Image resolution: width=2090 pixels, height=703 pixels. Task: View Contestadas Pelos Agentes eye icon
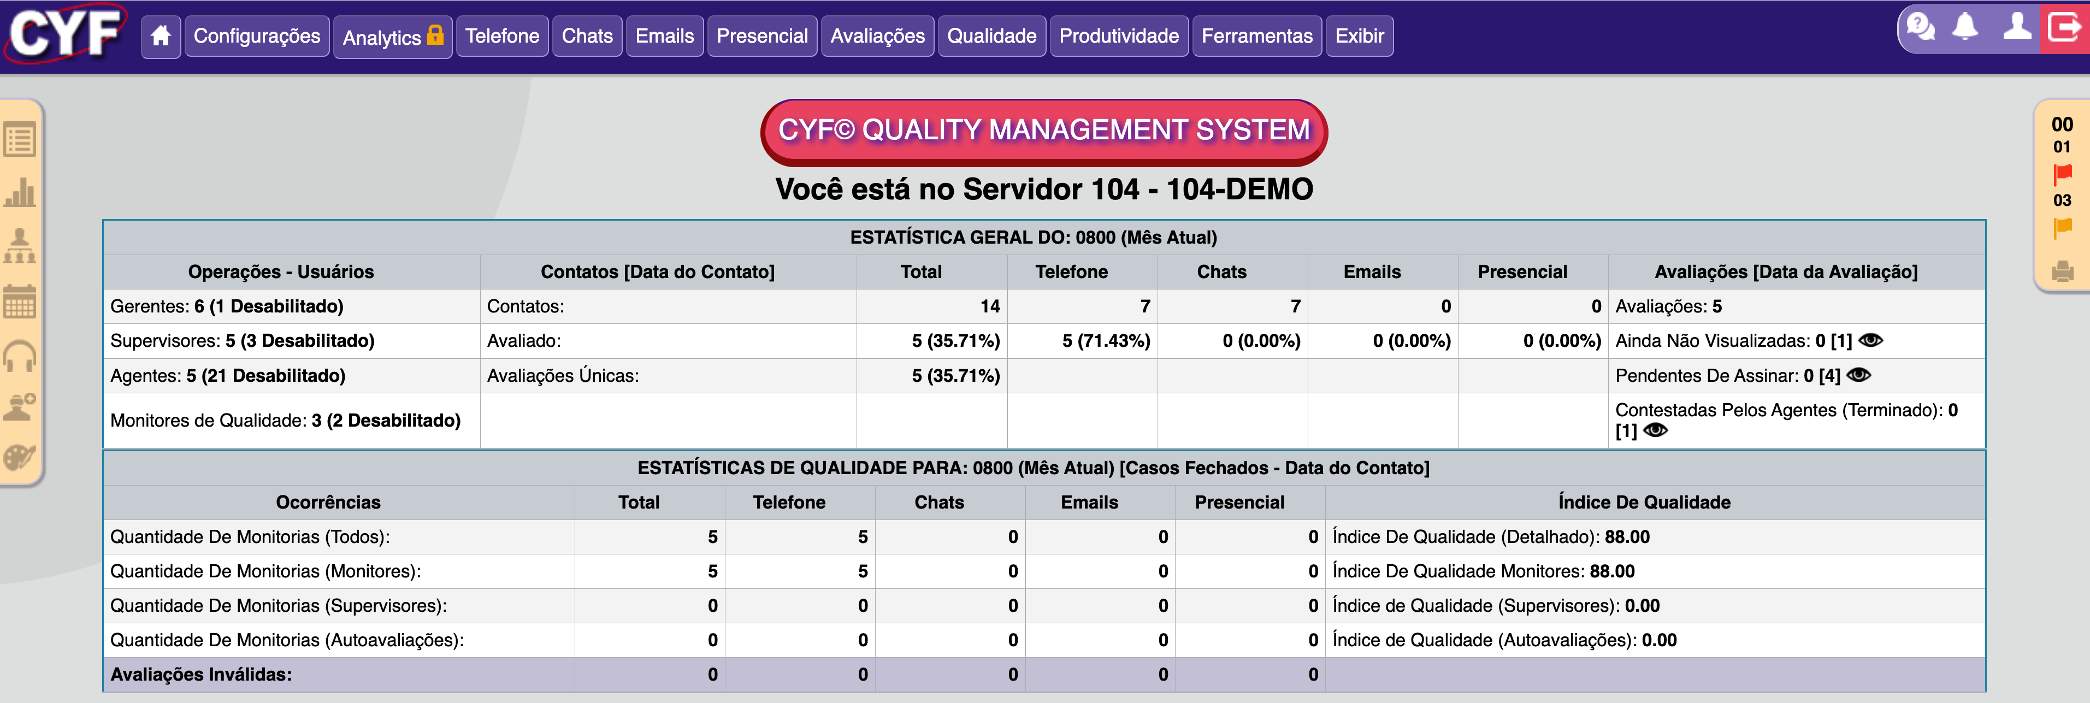coord(1655,430)
